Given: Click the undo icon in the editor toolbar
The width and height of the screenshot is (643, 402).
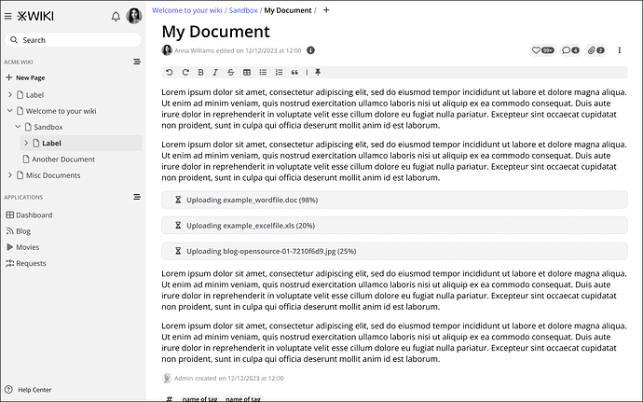Looking at the screenshot, I should [x=169, y=72].
